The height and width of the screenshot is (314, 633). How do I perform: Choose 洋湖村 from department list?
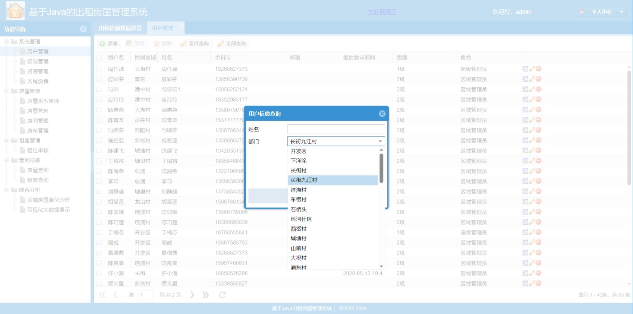tap(333, 190)
